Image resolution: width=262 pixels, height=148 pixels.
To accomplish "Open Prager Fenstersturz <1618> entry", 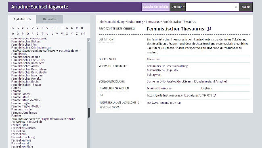I will 58,119.
